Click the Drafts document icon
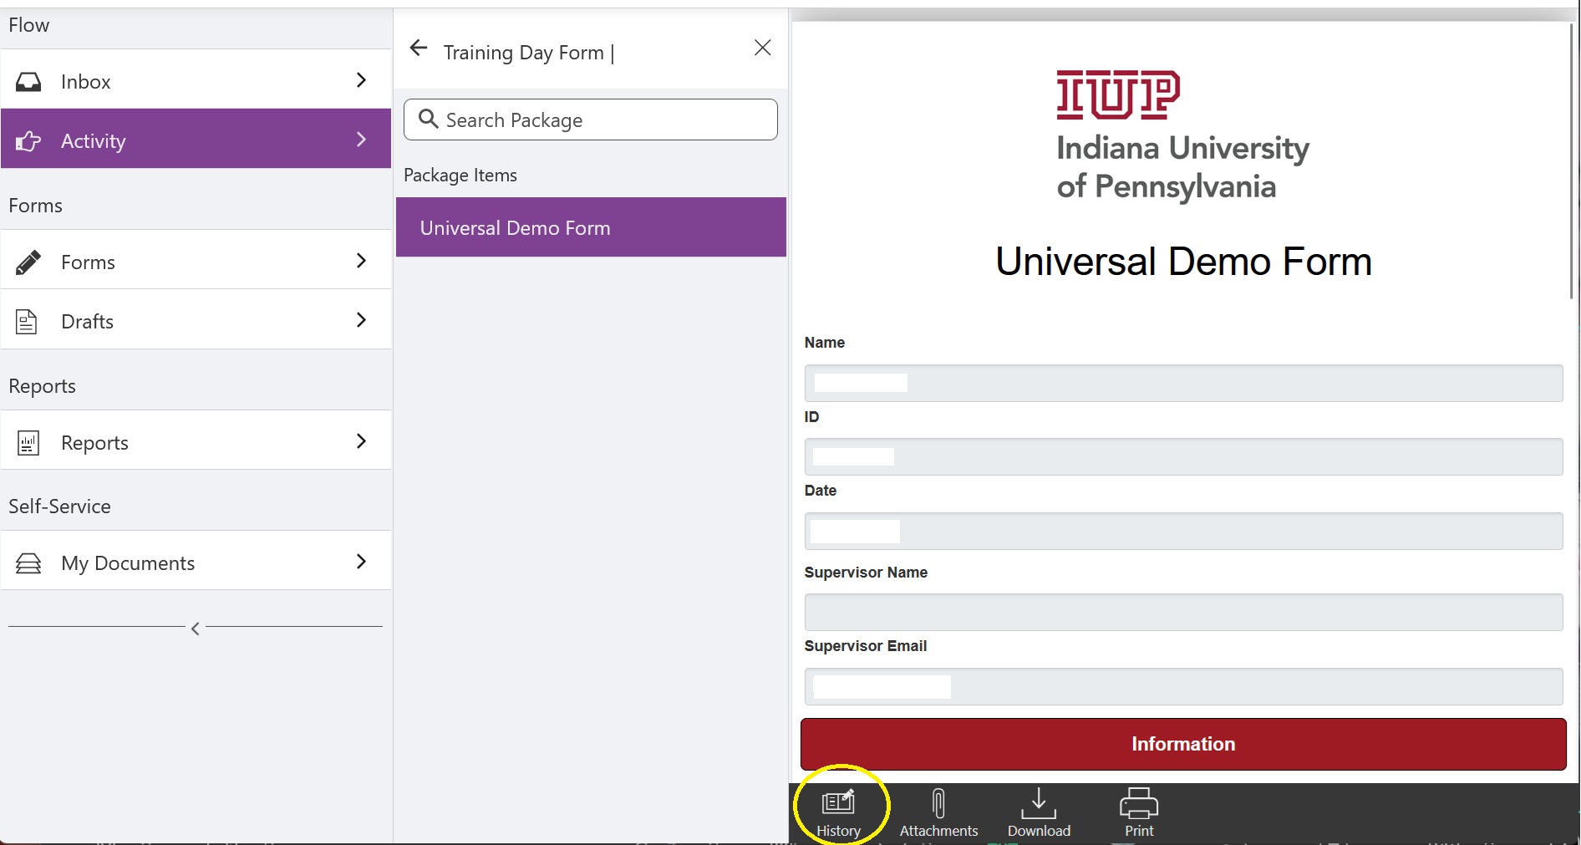Image resolution: width=1581 pixels, height=845 pixels. point(27,321)
